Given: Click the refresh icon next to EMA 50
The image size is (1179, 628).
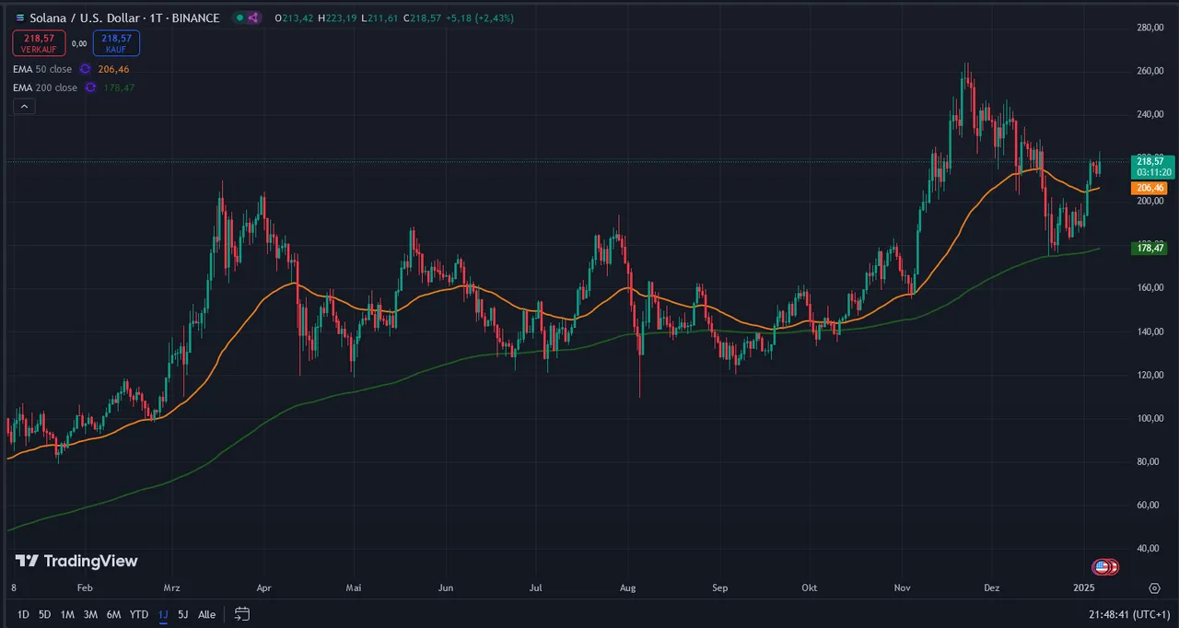Looking at the screenshot, I should (85, 69).
